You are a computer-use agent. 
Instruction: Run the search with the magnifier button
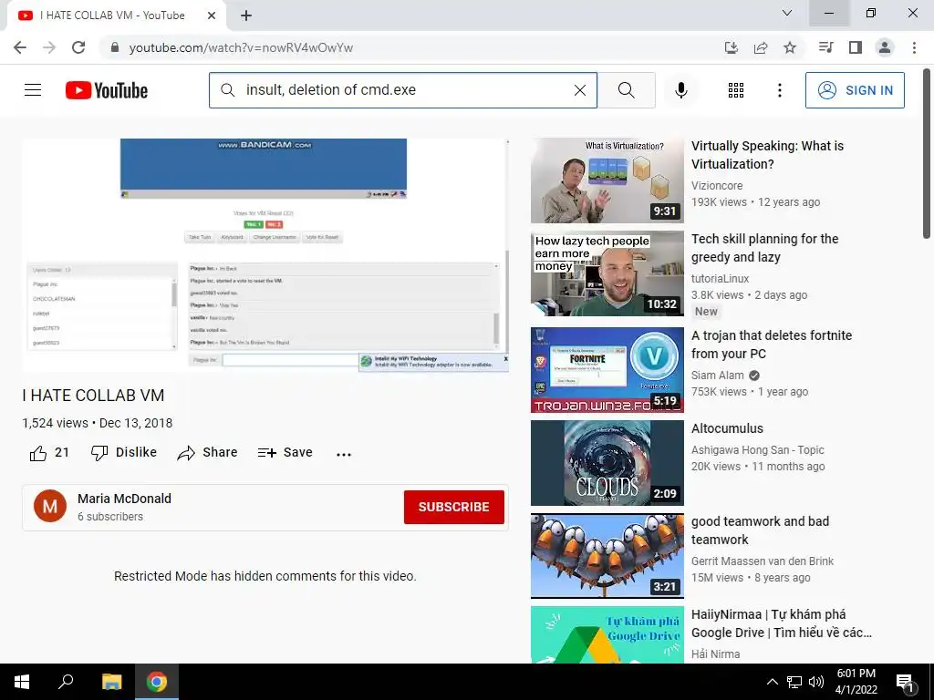click(x=626, y=90)
